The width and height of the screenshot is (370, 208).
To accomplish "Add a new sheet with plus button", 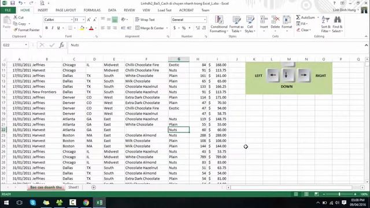I will click(94, 187).
